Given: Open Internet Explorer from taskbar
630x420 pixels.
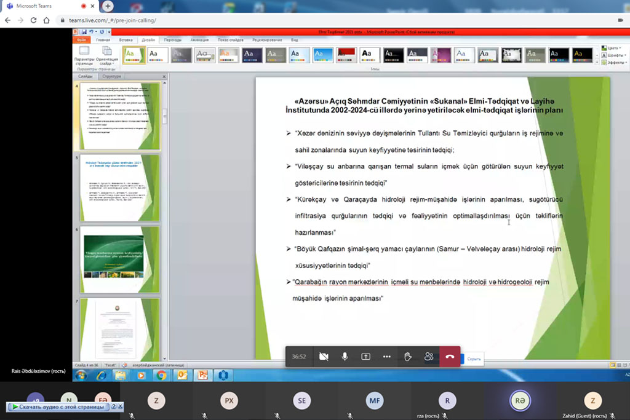Looking at the screenshot, I should (x=101, y=376).
